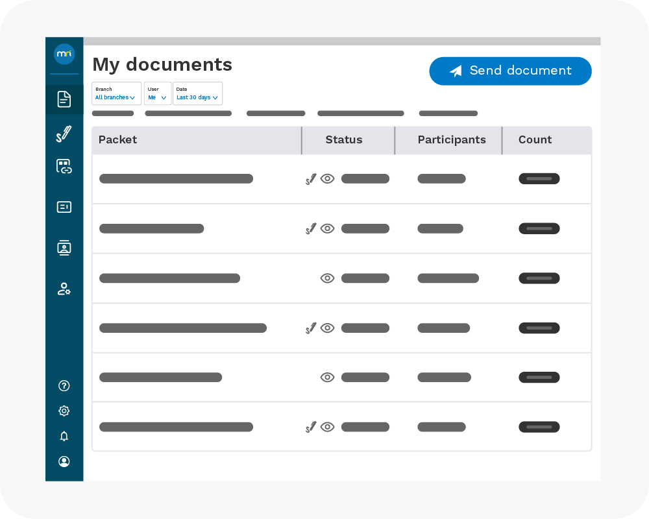Toggle the eye icon on the third document row

click(x=327, y=278)
